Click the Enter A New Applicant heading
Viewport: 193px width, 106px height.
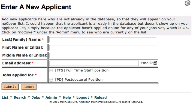click(x=36, y=7)
